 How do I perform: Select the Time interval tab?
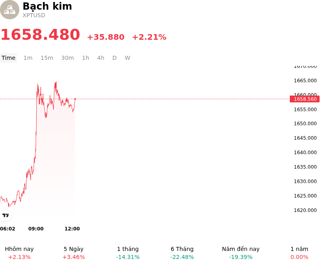click(x=8, y=58)
